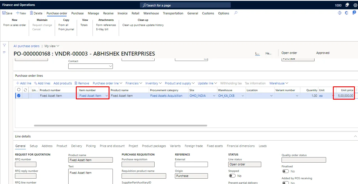Click the External reference input field
Viewport: 358px width, 184px height.
click(191, 164)
